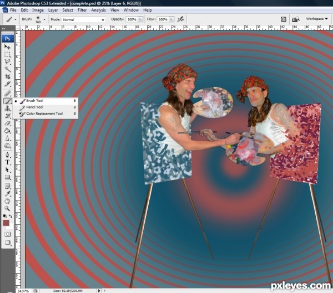This screenshot has height=293, width=333.
Task: Click the zoom percentage field in status bar
Action: point(23,291)
